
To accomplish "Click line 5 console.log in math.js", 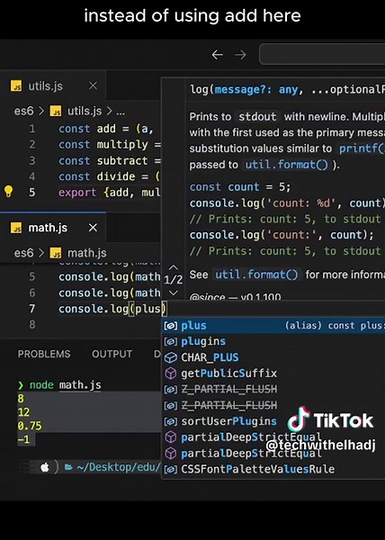I will tap(110, 276).
